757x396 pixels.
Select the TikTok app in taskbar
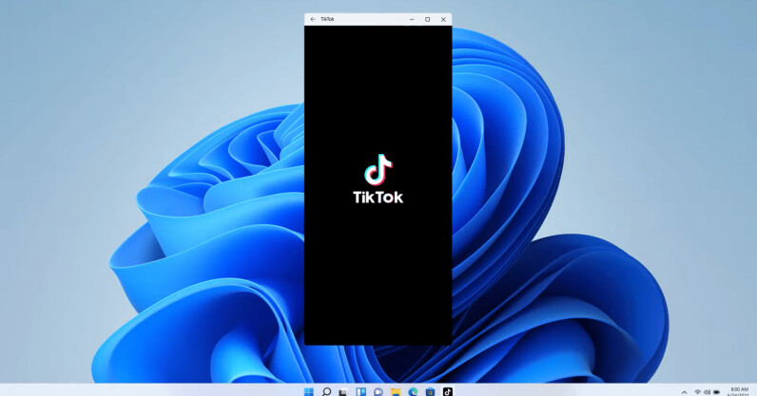(x=447, y=391)
